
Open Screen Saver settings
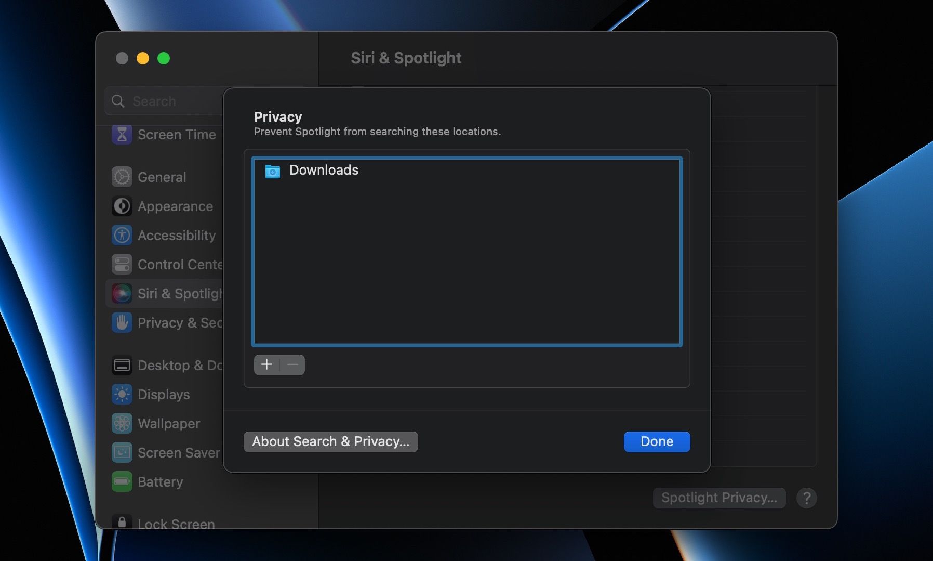(x=165, y=453)
